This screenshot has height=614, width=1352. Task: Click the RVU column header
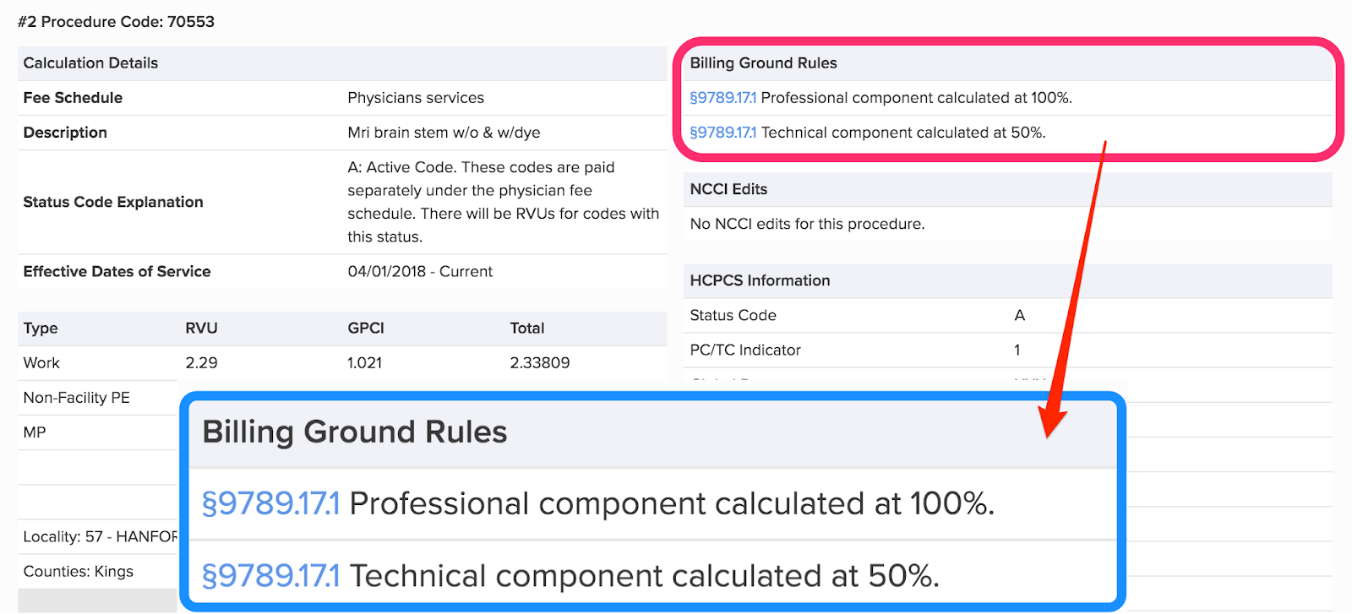[201, 328]
